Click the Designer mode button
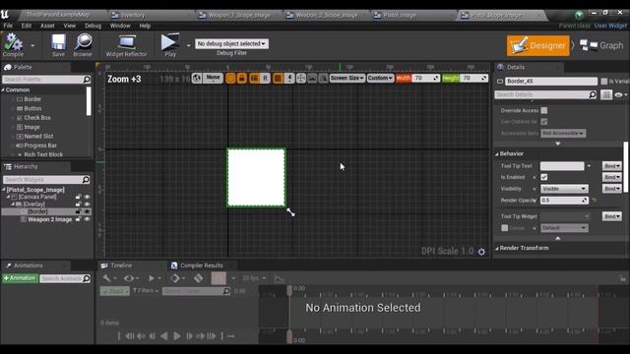The width and height of the screenshot is (630, 354). tap(538, 45)
